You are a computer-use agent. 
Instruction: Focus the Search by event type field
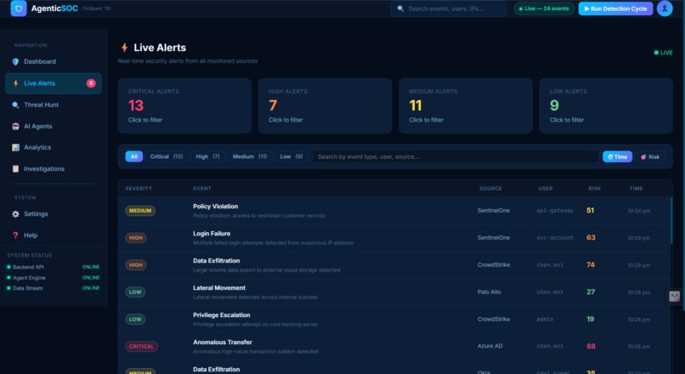pos(456,157)
